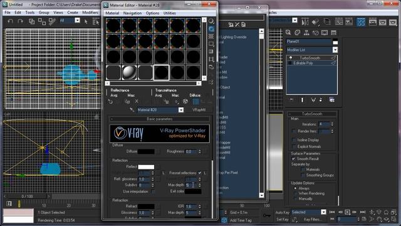This screenshot has width=401, height=226.
Task: Toggle Fresnel reflections checkbox
Action: (199, 173)
